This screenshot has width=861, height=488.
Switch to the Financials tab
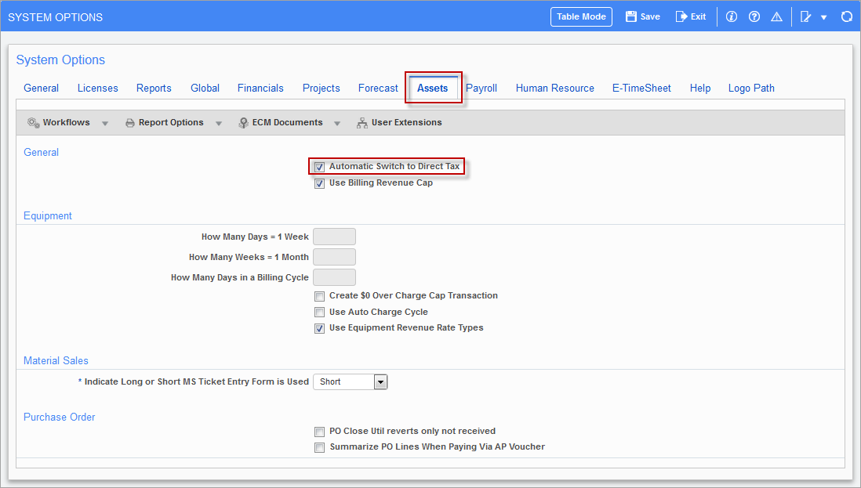(260, 89)
